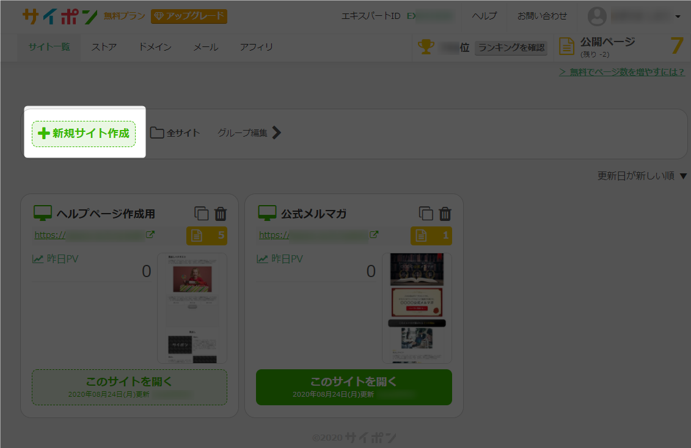Open the 更新日が新しい順 sort dropdown
691x448 pixels.
coord(642,176)
